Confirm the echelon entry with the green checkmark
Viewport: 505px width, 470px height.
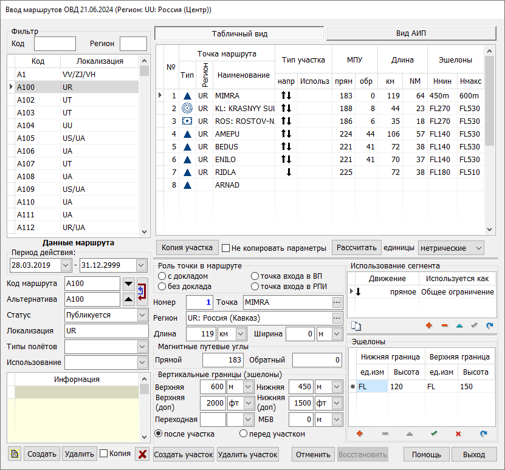[433, 434]
